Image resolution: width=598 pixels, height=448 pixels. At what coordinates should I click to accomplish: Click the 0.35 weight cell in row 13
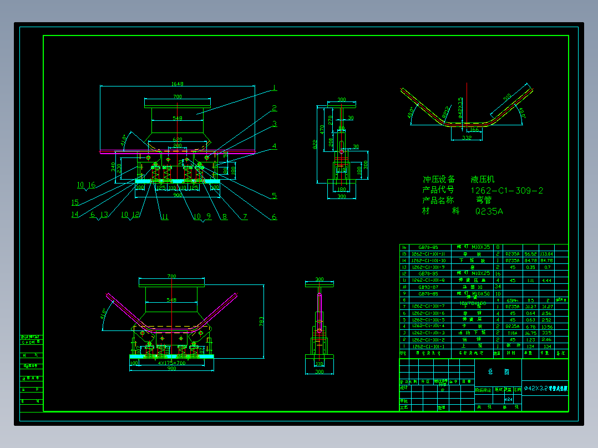pyautogui.click(x=530, y=267)
